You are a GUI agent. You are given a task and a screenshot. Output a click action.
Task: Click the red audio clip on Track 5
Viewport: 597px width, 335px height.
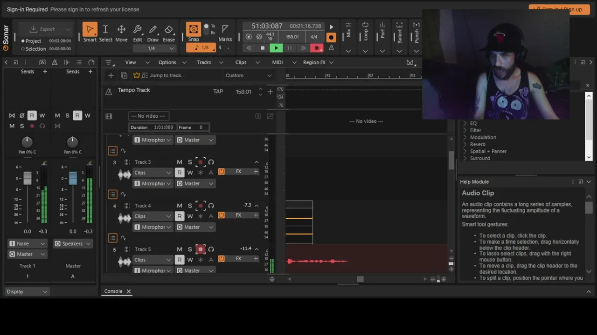click(x=318, y=261)
